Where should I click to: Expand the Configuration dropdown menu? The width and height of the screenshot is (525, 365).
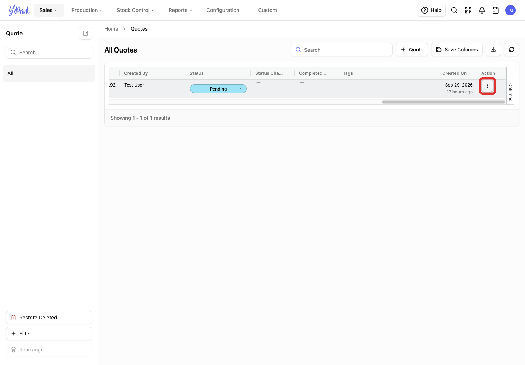tap(225, 10)
